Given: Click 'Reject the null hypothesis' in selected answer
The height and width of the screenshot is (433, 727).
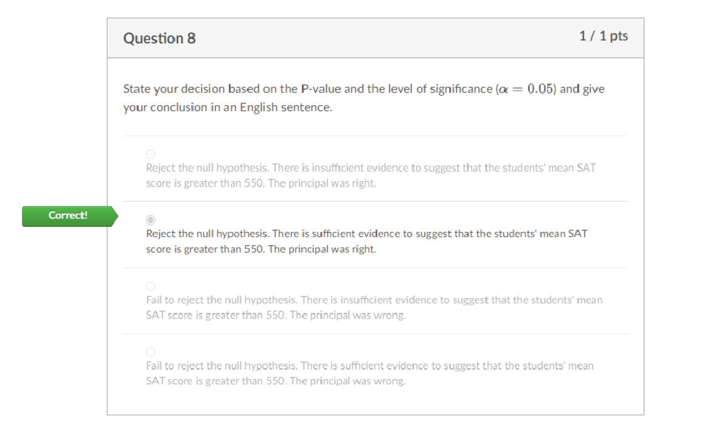Looking at the screenshot, I should [207, 233].
